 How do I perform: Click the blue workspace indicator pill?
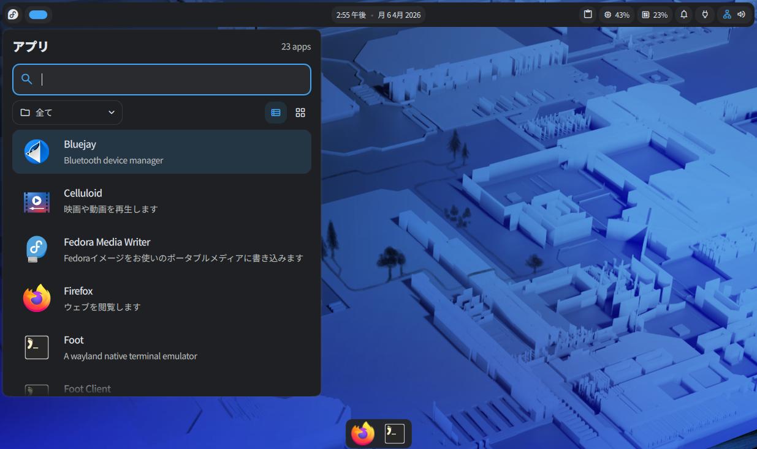pyautogui.click(x=38, y=15)
